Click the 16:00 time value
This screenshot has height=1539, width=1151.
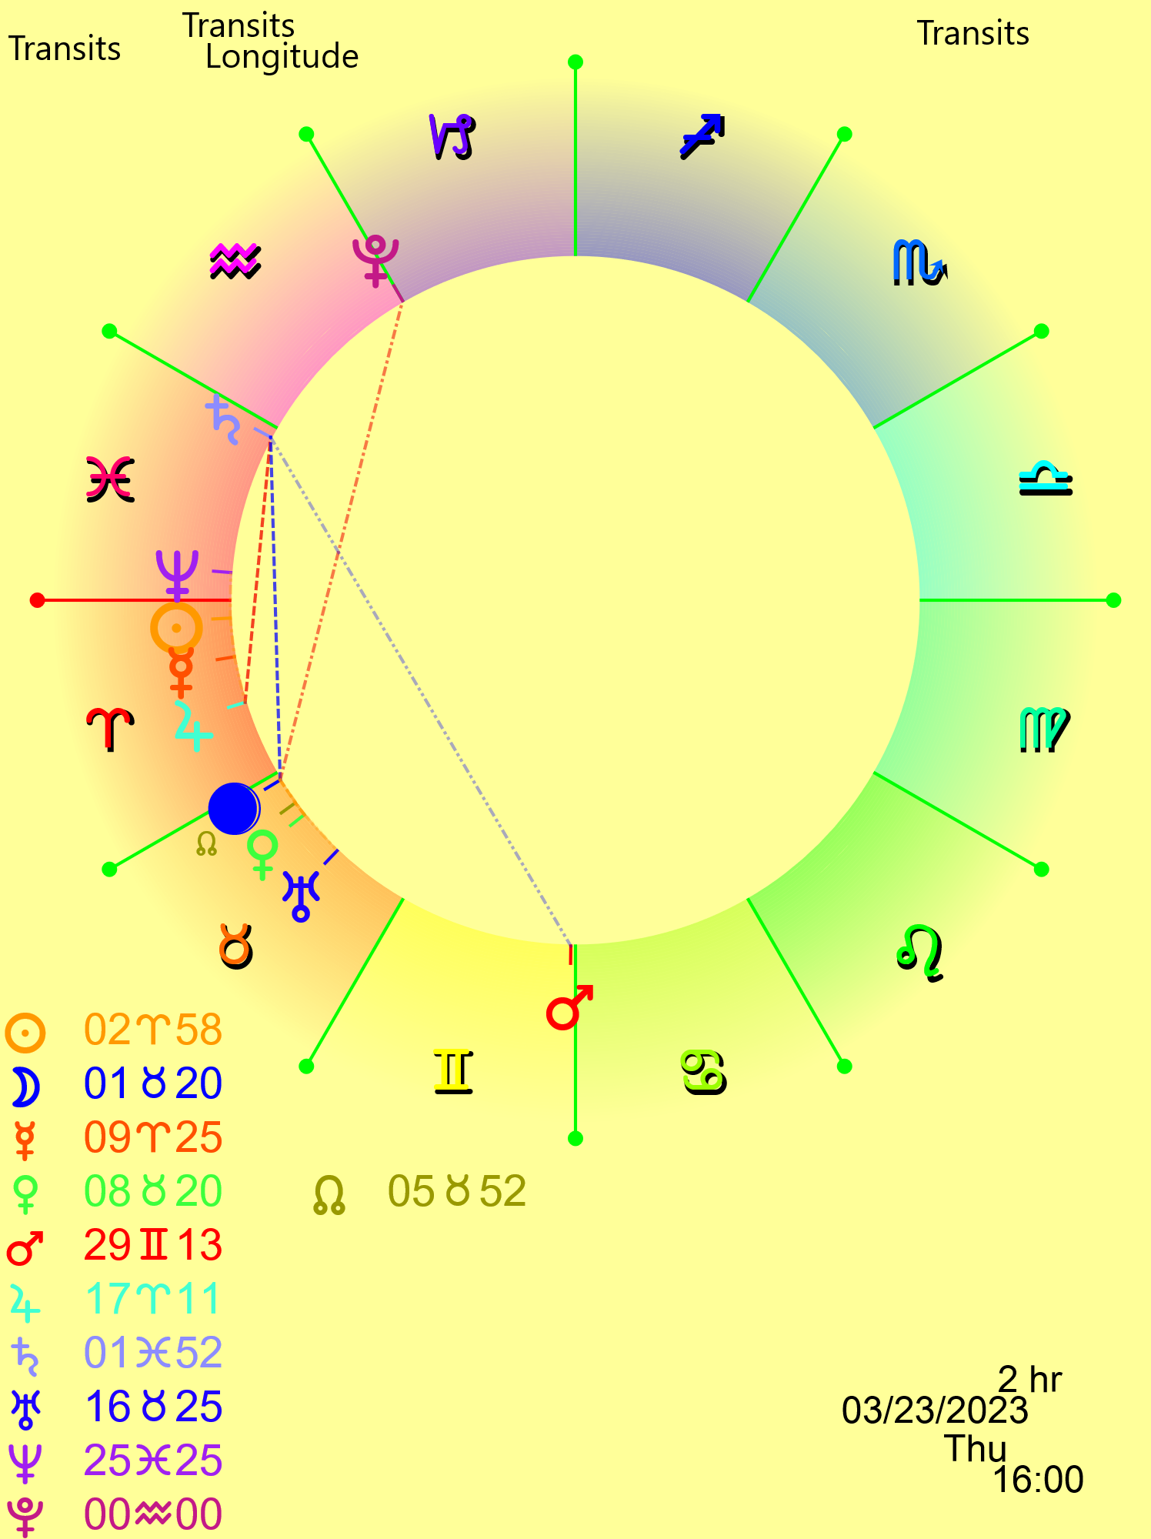point(1038,1479)
